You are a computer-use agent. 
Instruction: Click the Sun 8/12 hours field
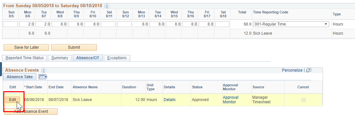(x=124, y=24)
